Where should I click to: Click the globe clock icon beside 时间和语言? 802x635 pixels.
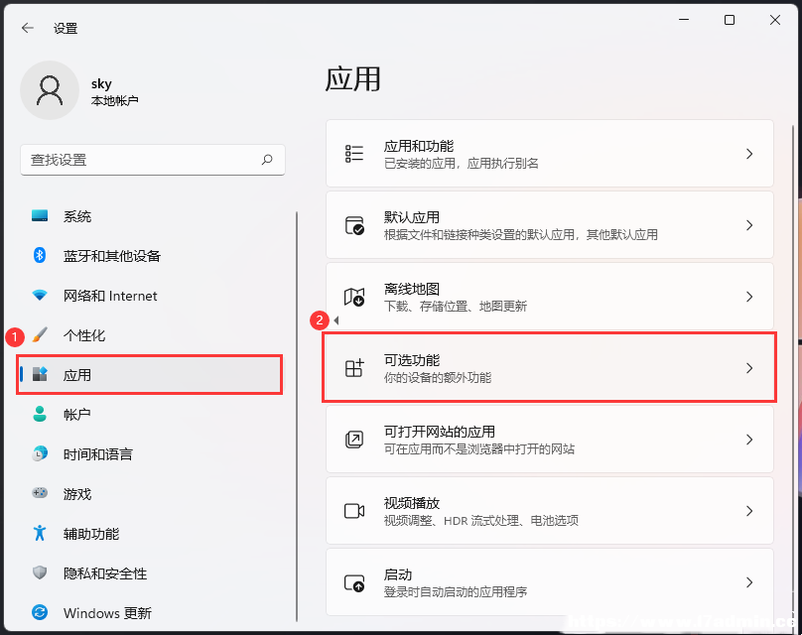tap(40, 453)
